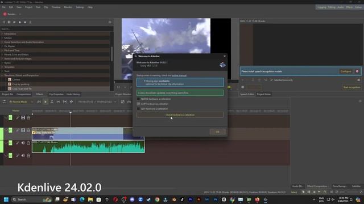Open the Normal Mode edit mode dropdown
This screenshot has height=204, width=364.
(21, 102)
